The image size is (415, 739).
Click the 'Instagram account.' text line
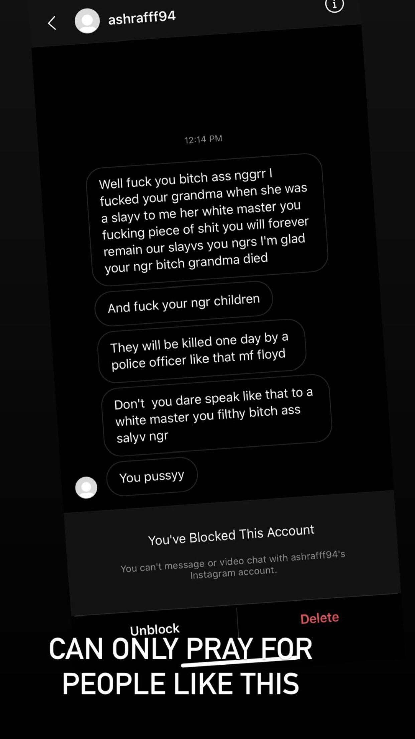(x=234, y=572)
